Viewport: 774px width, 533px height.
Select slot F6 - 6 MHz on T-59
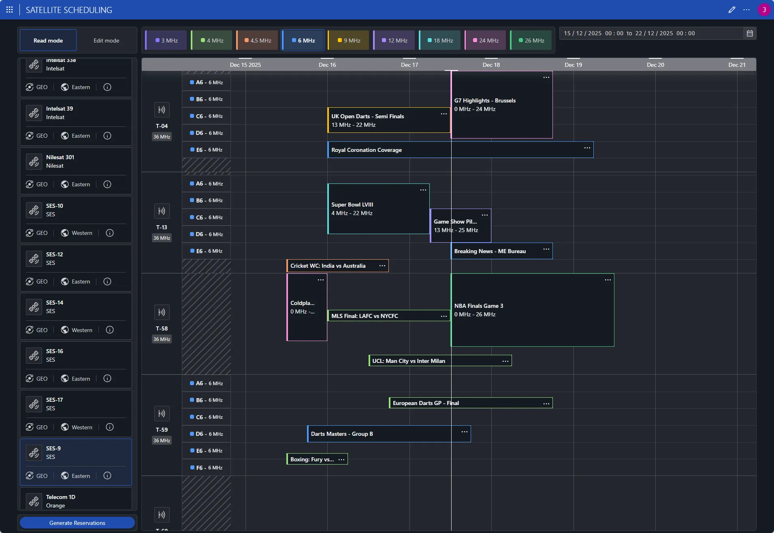coord(206,468)
